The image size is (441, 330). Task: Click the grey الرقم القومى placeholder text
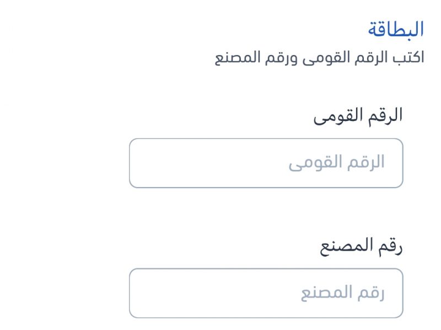click(x=336, y=163)
